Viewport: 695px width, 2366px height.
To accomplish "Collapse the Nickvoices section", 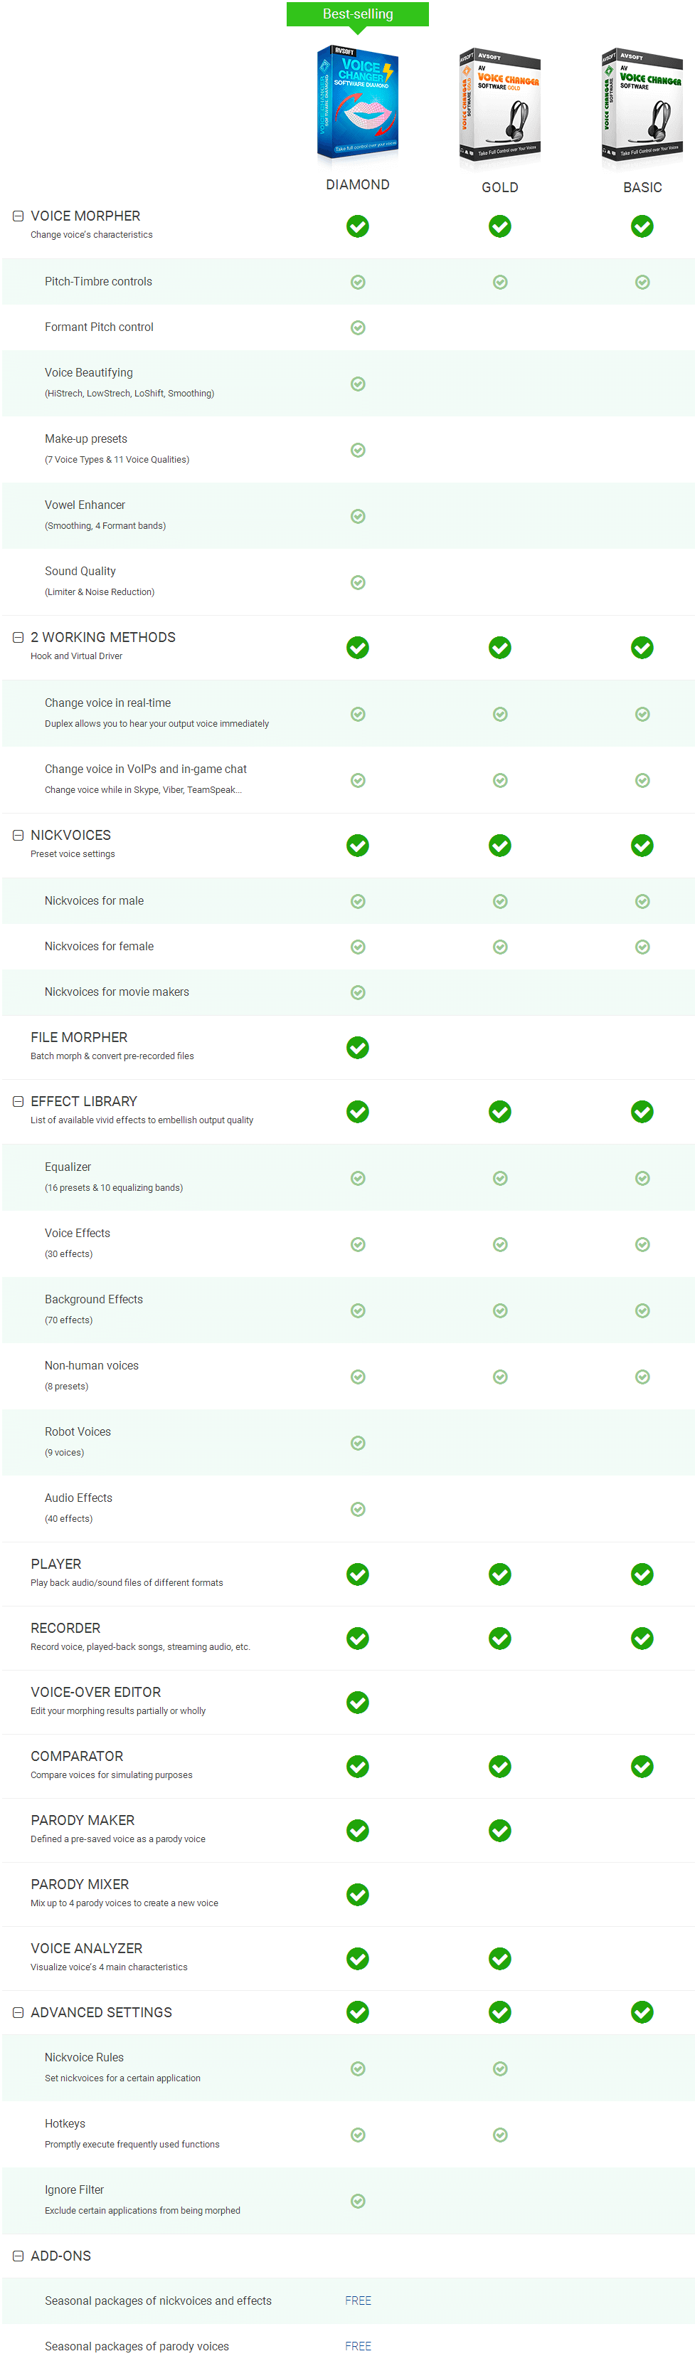I will click(x=18, y=835).
